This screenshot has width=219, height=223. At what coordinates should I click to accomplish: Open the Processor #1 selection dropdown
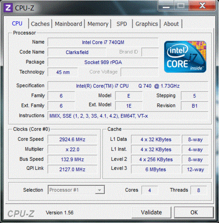point(76,190)
